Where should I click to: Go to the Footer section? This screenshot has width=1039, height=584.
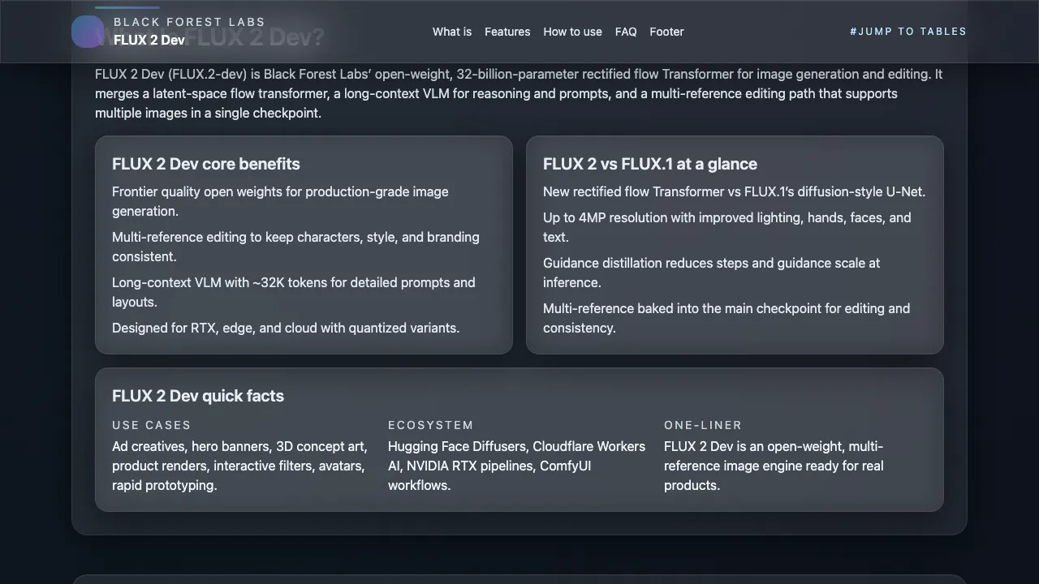coord(666,32)
